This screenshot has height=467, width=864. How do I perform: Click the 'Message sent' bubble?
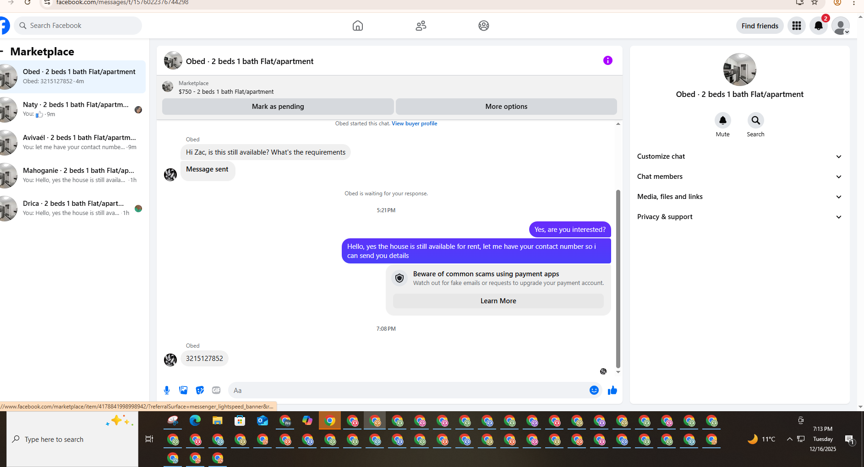208,170
